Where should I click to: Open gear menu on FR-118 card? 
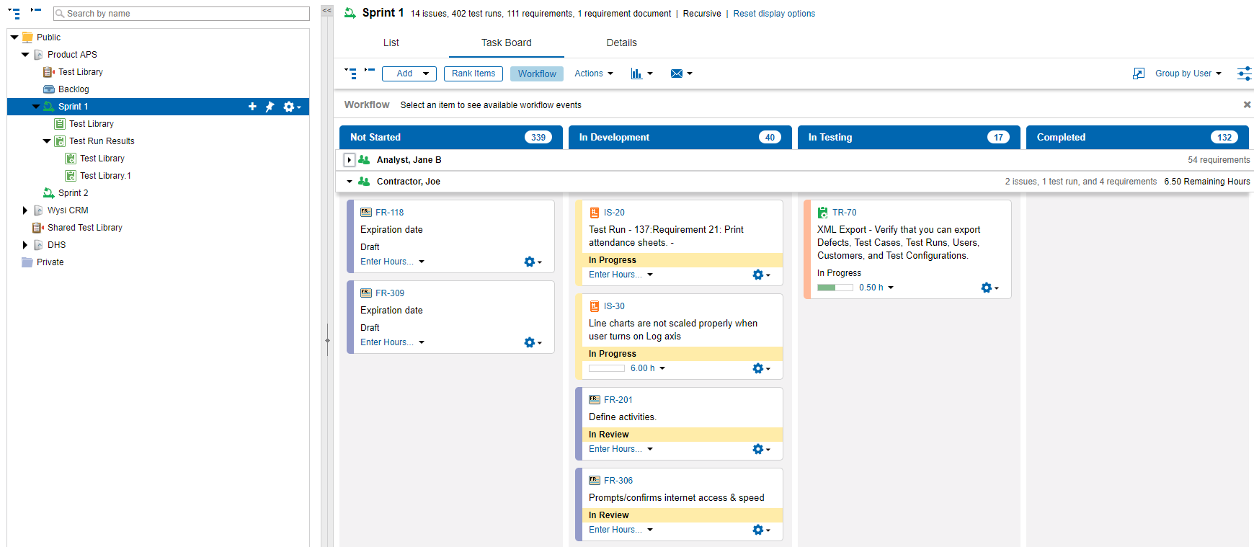(533, 262)
